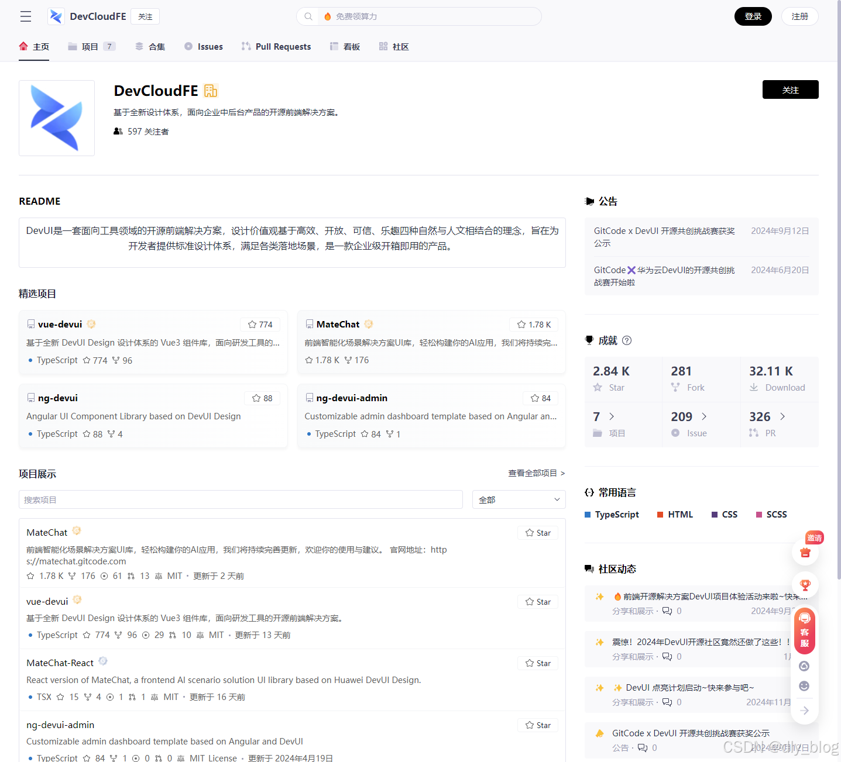Expand the 326 PR chevron
The width and height of the screenshot is (841, 762).
click(x=782, y=416)
